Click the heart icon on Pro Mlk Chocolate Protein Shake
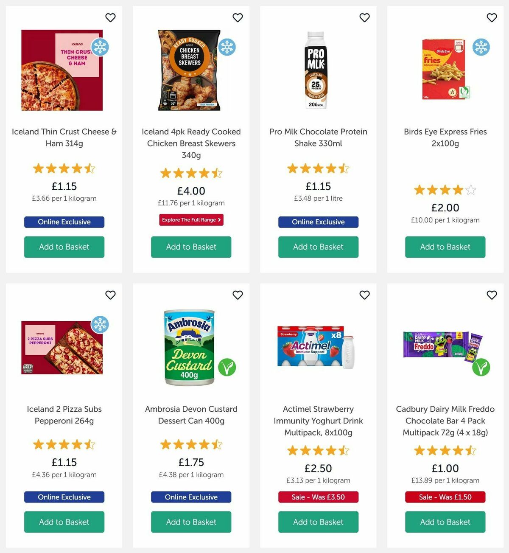The height and width of the screenshot is (553, 509). [364, 17]
